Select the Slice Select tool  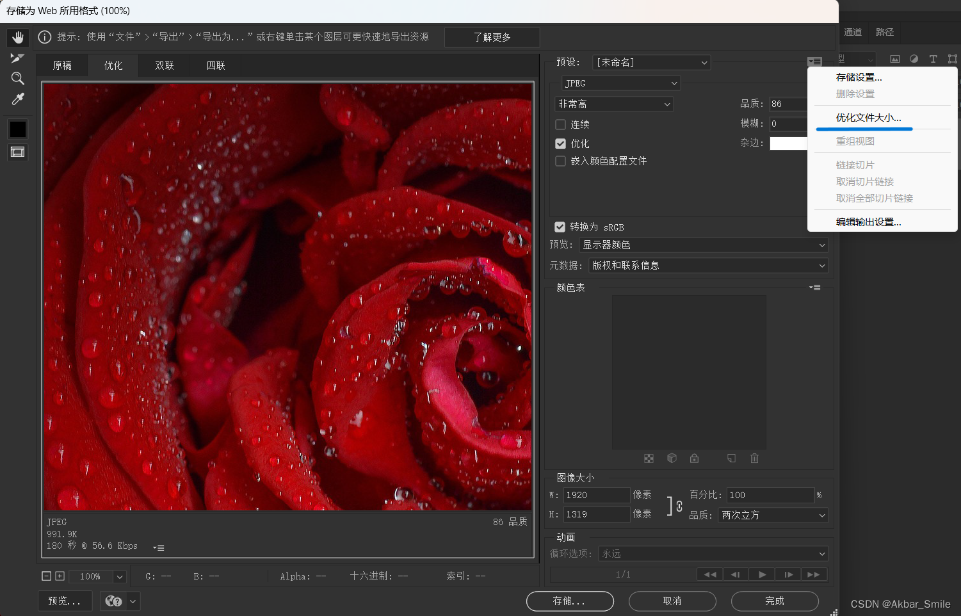tap(18, 58)
